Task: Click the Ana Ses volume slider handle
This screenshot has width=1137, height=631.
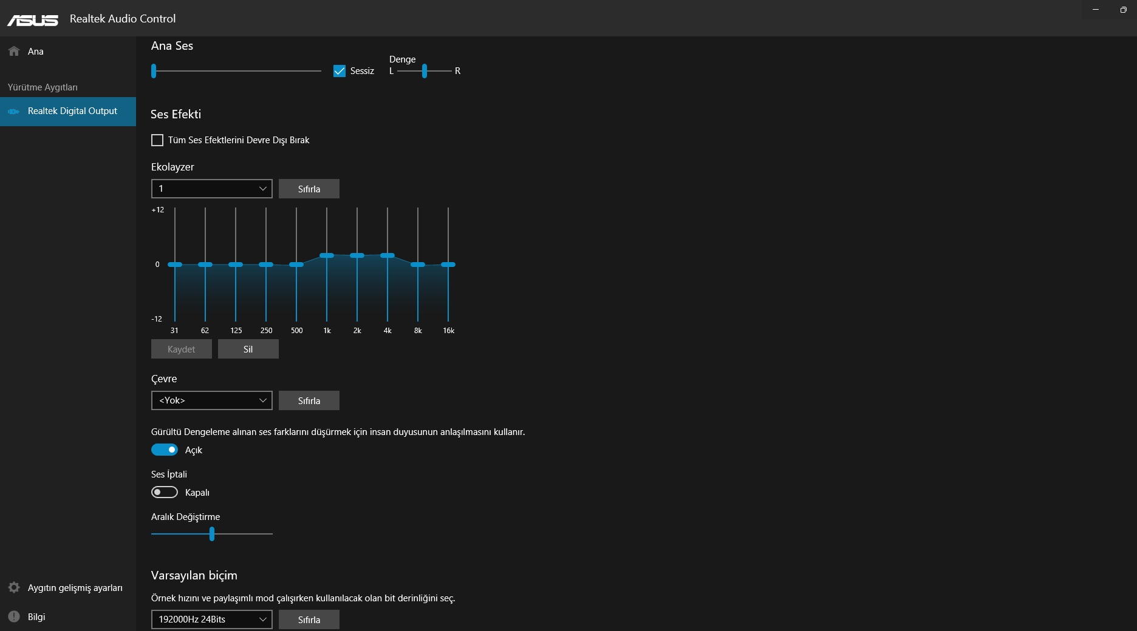Action: [154, 71]
